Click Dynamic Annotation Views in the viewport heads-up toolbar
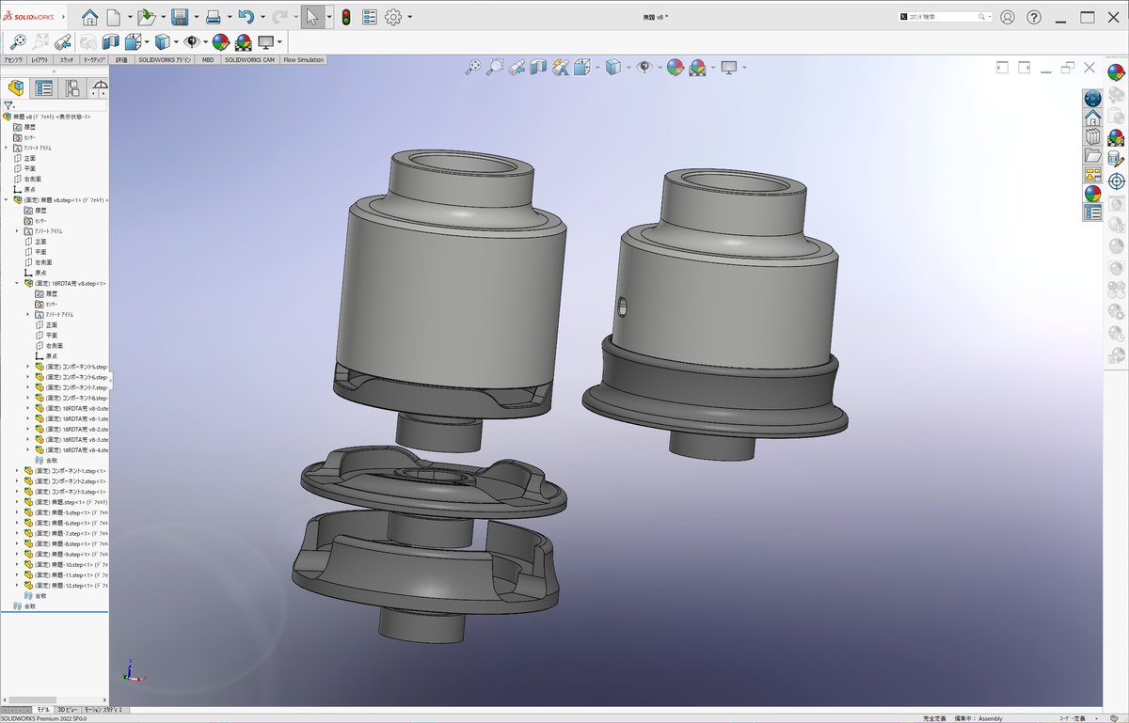1129x723 pixels. 561,67
